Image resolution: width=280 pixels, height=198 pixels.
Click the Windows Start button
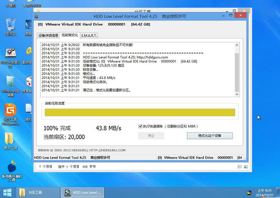pos(7,193)
